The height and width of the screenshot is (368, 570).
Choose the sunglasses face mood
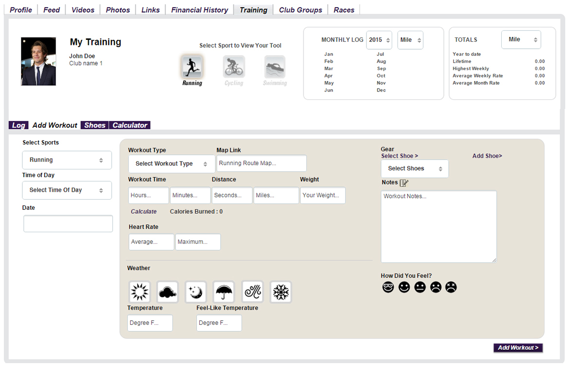[x=388, y=287]
